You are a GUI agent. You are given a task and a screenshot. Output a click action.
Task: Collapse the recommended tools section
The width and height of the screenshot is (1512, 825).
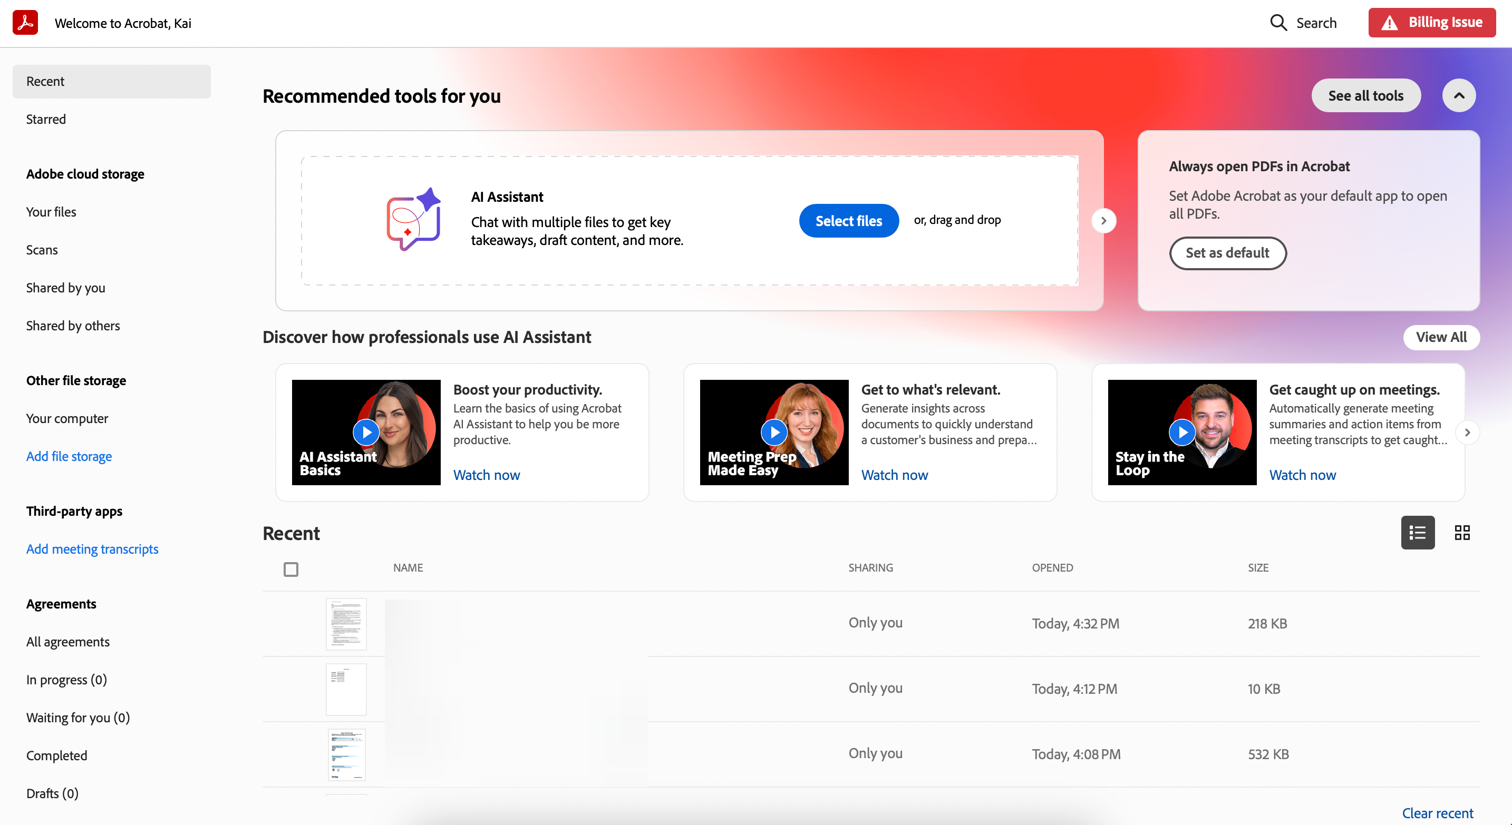[1459, 95]
